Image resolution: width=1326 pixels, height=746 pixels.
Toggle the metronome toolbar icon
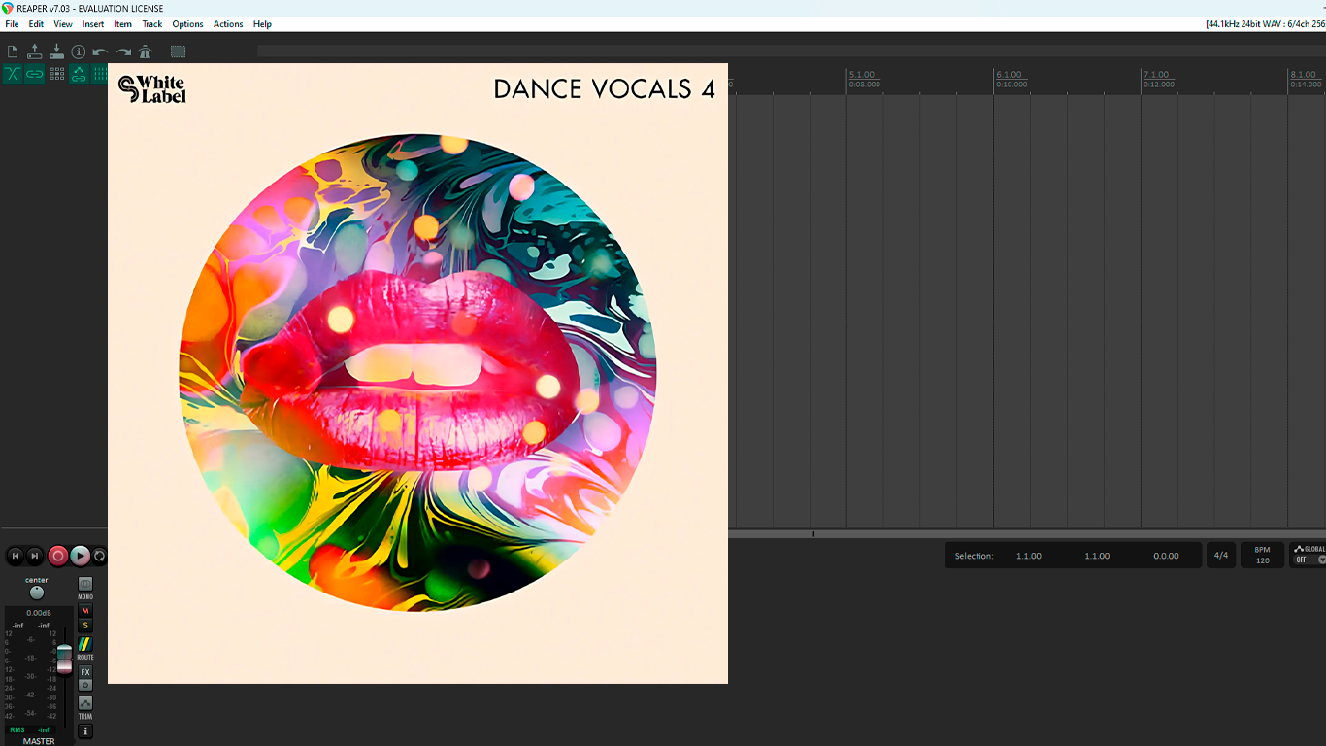146,51
